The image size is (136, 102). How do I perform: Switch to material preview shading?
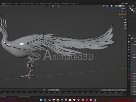coord(122,6)
